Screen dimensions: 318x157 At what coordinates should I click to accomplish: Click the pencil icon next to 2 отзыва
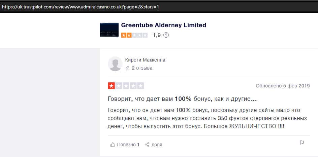tap(127, 68)
